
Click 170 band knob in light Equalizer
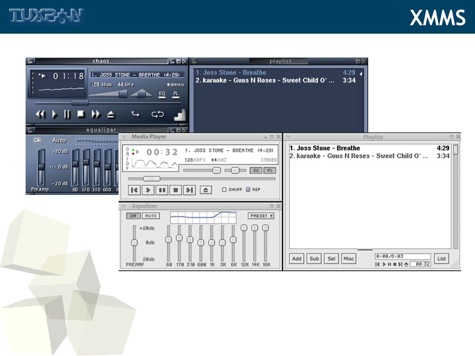(x=179, y=238)
